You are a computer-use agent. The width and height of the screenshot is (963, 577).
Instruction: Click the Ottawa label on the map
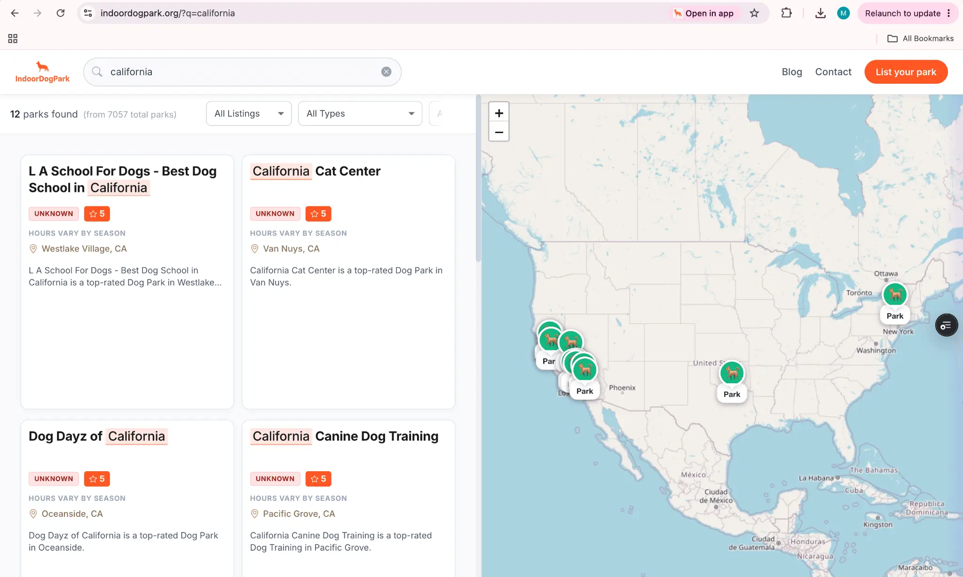click(x=886, y=274)
